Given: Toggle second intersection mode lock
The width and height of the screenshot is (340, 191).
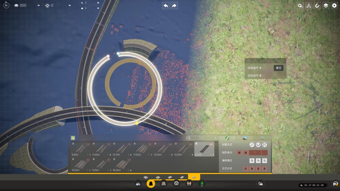Looking at the screenshot, I should tap(252, 169).
